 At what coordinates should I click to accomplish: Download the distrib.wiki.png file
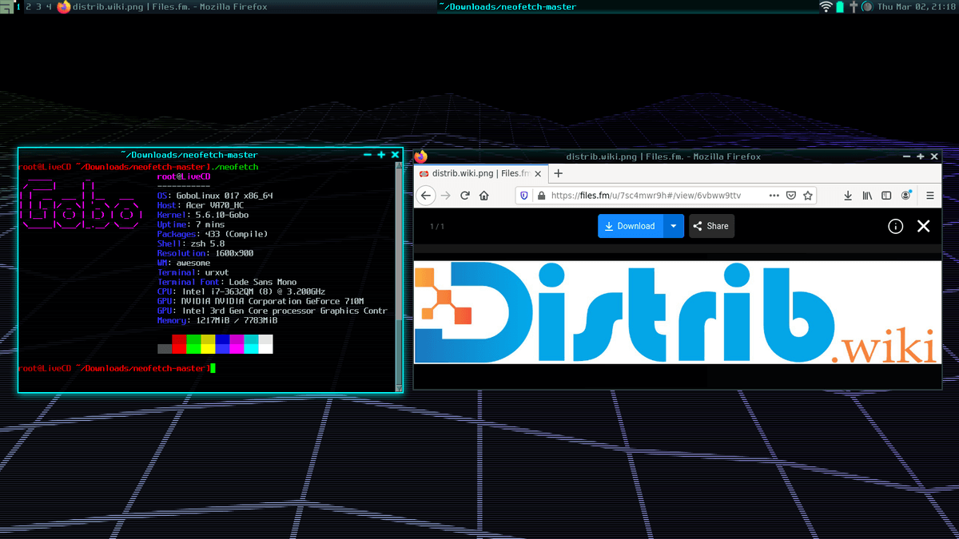click(x=631, y=226)
